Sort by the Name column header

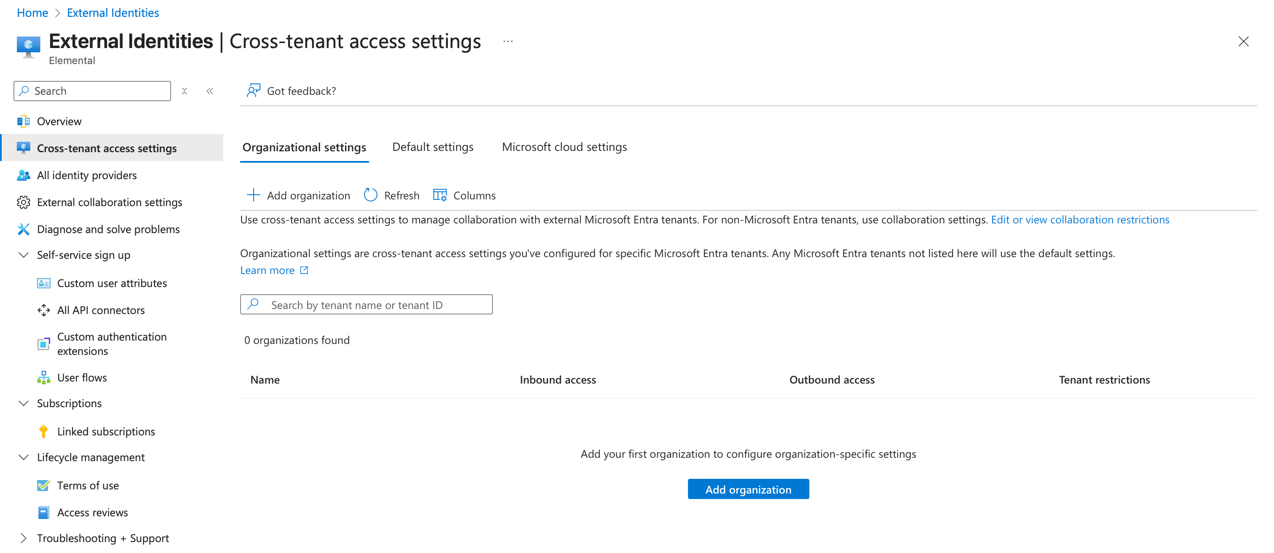tap(265, 380)
